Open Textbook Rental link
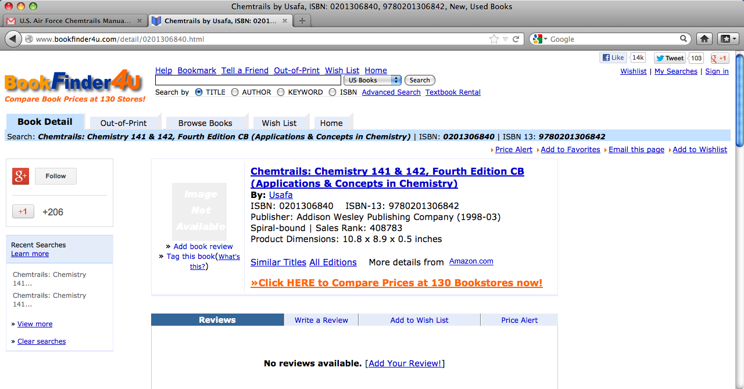Viewport: 744px width, 389px height. (453, 92)
